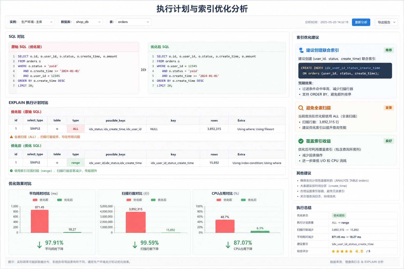404x269 pixels.
Task: Click the 重新分析 button
Action: (361, 22)
